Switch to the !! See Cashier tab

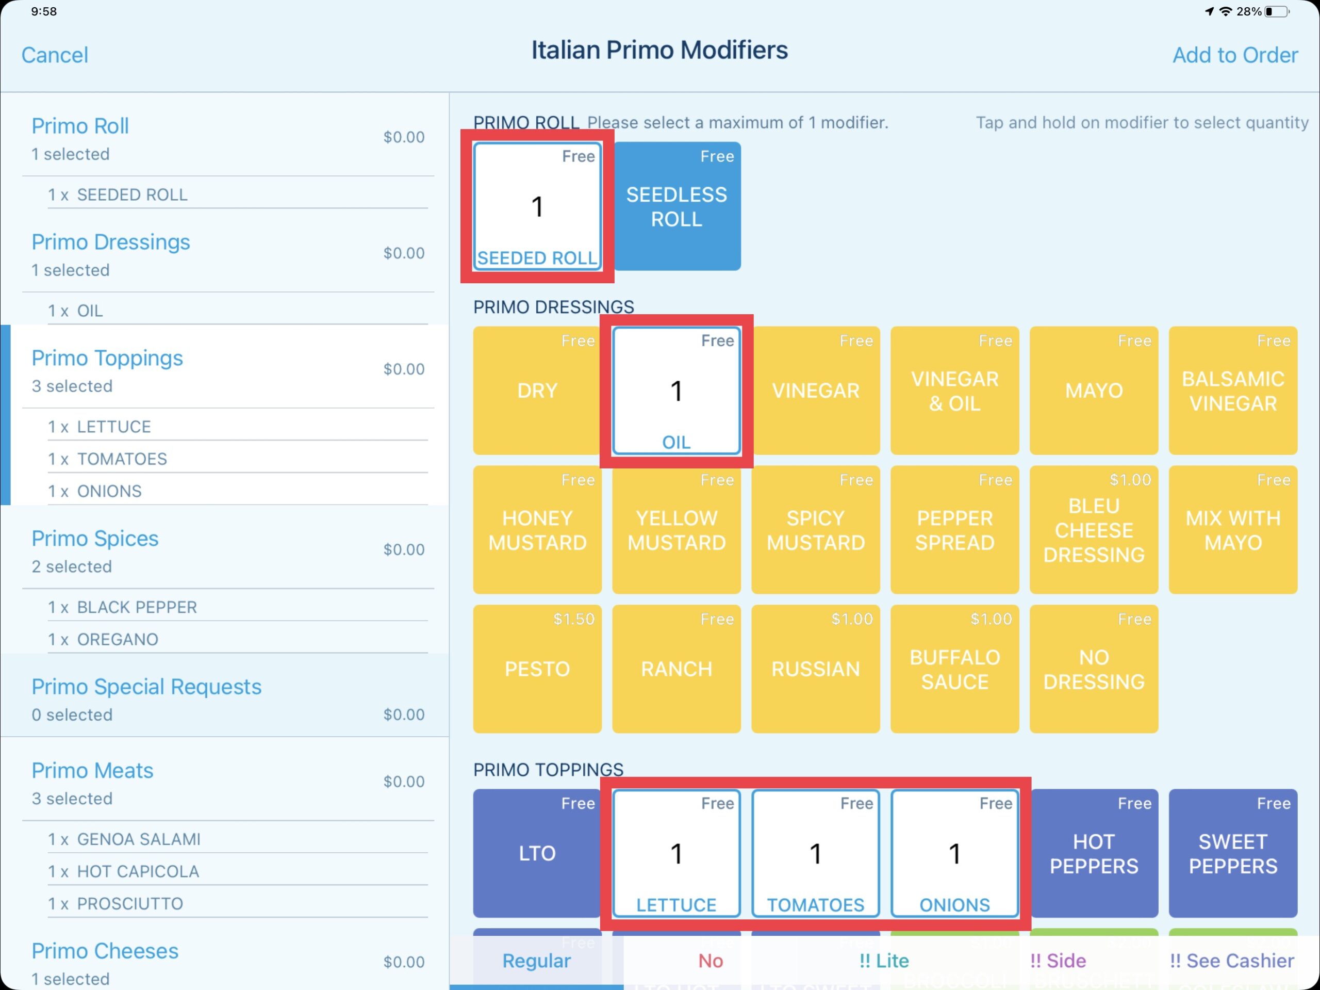click(1232, 961)
